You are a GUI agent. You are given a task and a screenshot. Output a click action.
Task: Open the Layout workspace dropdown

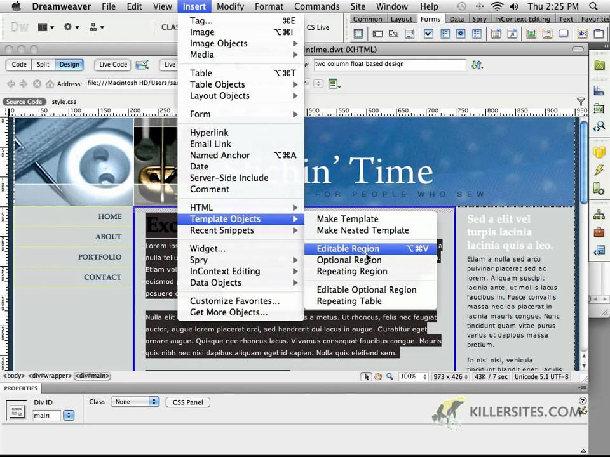click(46, 27)
